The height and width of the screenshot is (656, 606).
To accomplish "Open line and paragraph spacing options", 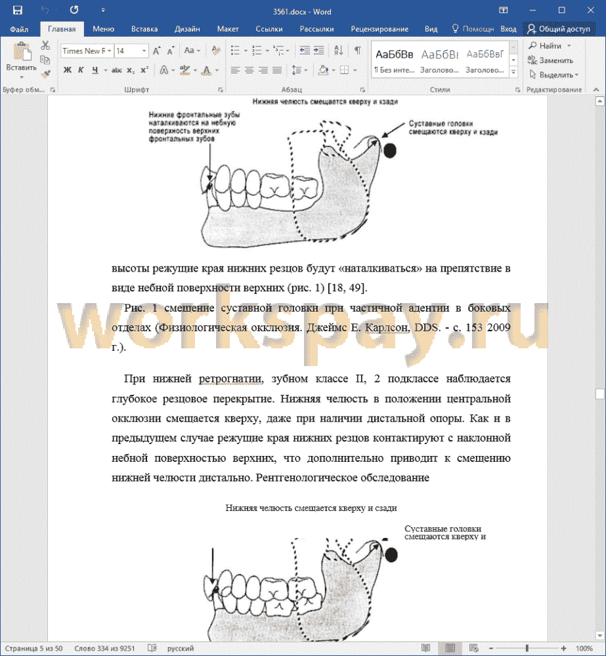I will 297,70.
